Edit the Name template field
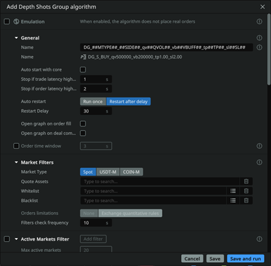Screen dimensions: 271x266 (x=166, y=47)
